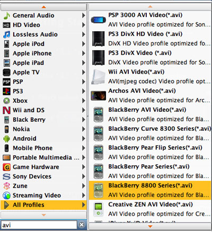Expand the HD Video submenu arrow

click(84, 25)
